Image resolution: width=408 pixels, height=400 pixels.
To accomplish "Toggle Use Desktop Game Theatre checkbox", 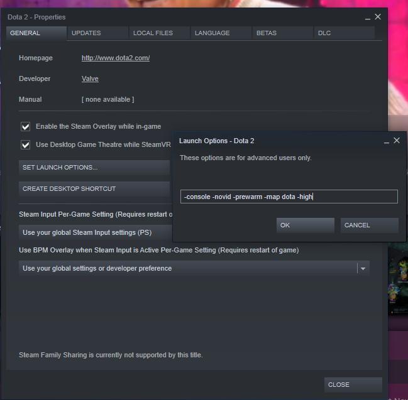I will 26,145.
